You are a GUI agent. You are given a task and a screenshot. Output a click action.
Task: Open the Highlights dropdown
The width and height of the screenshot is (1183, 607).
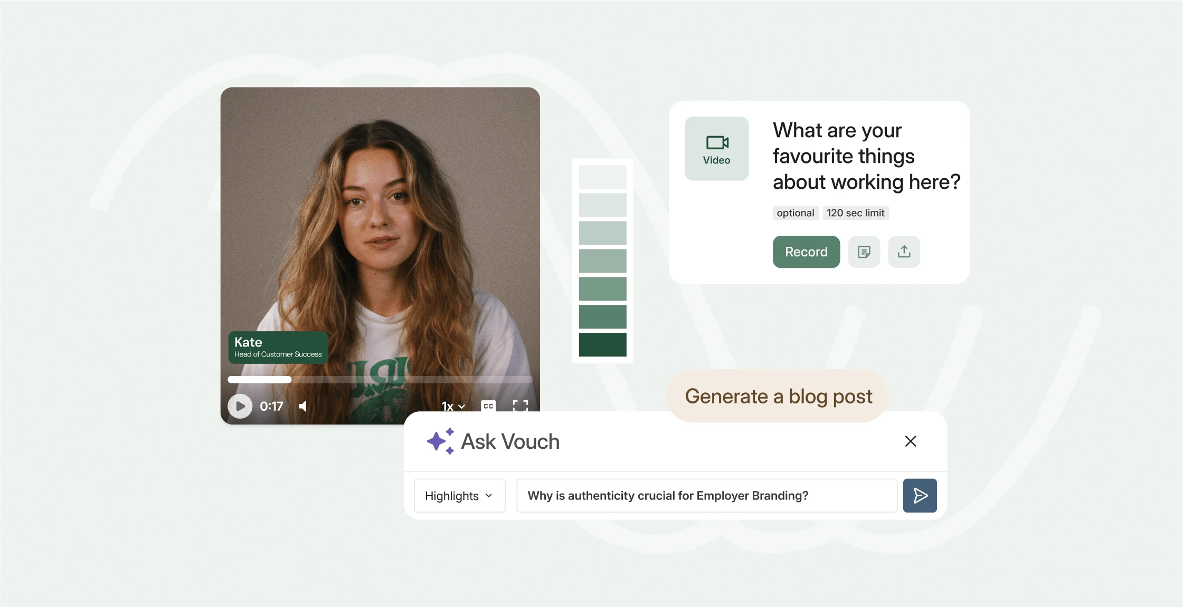pyautogui.click(x=459, y=495)
